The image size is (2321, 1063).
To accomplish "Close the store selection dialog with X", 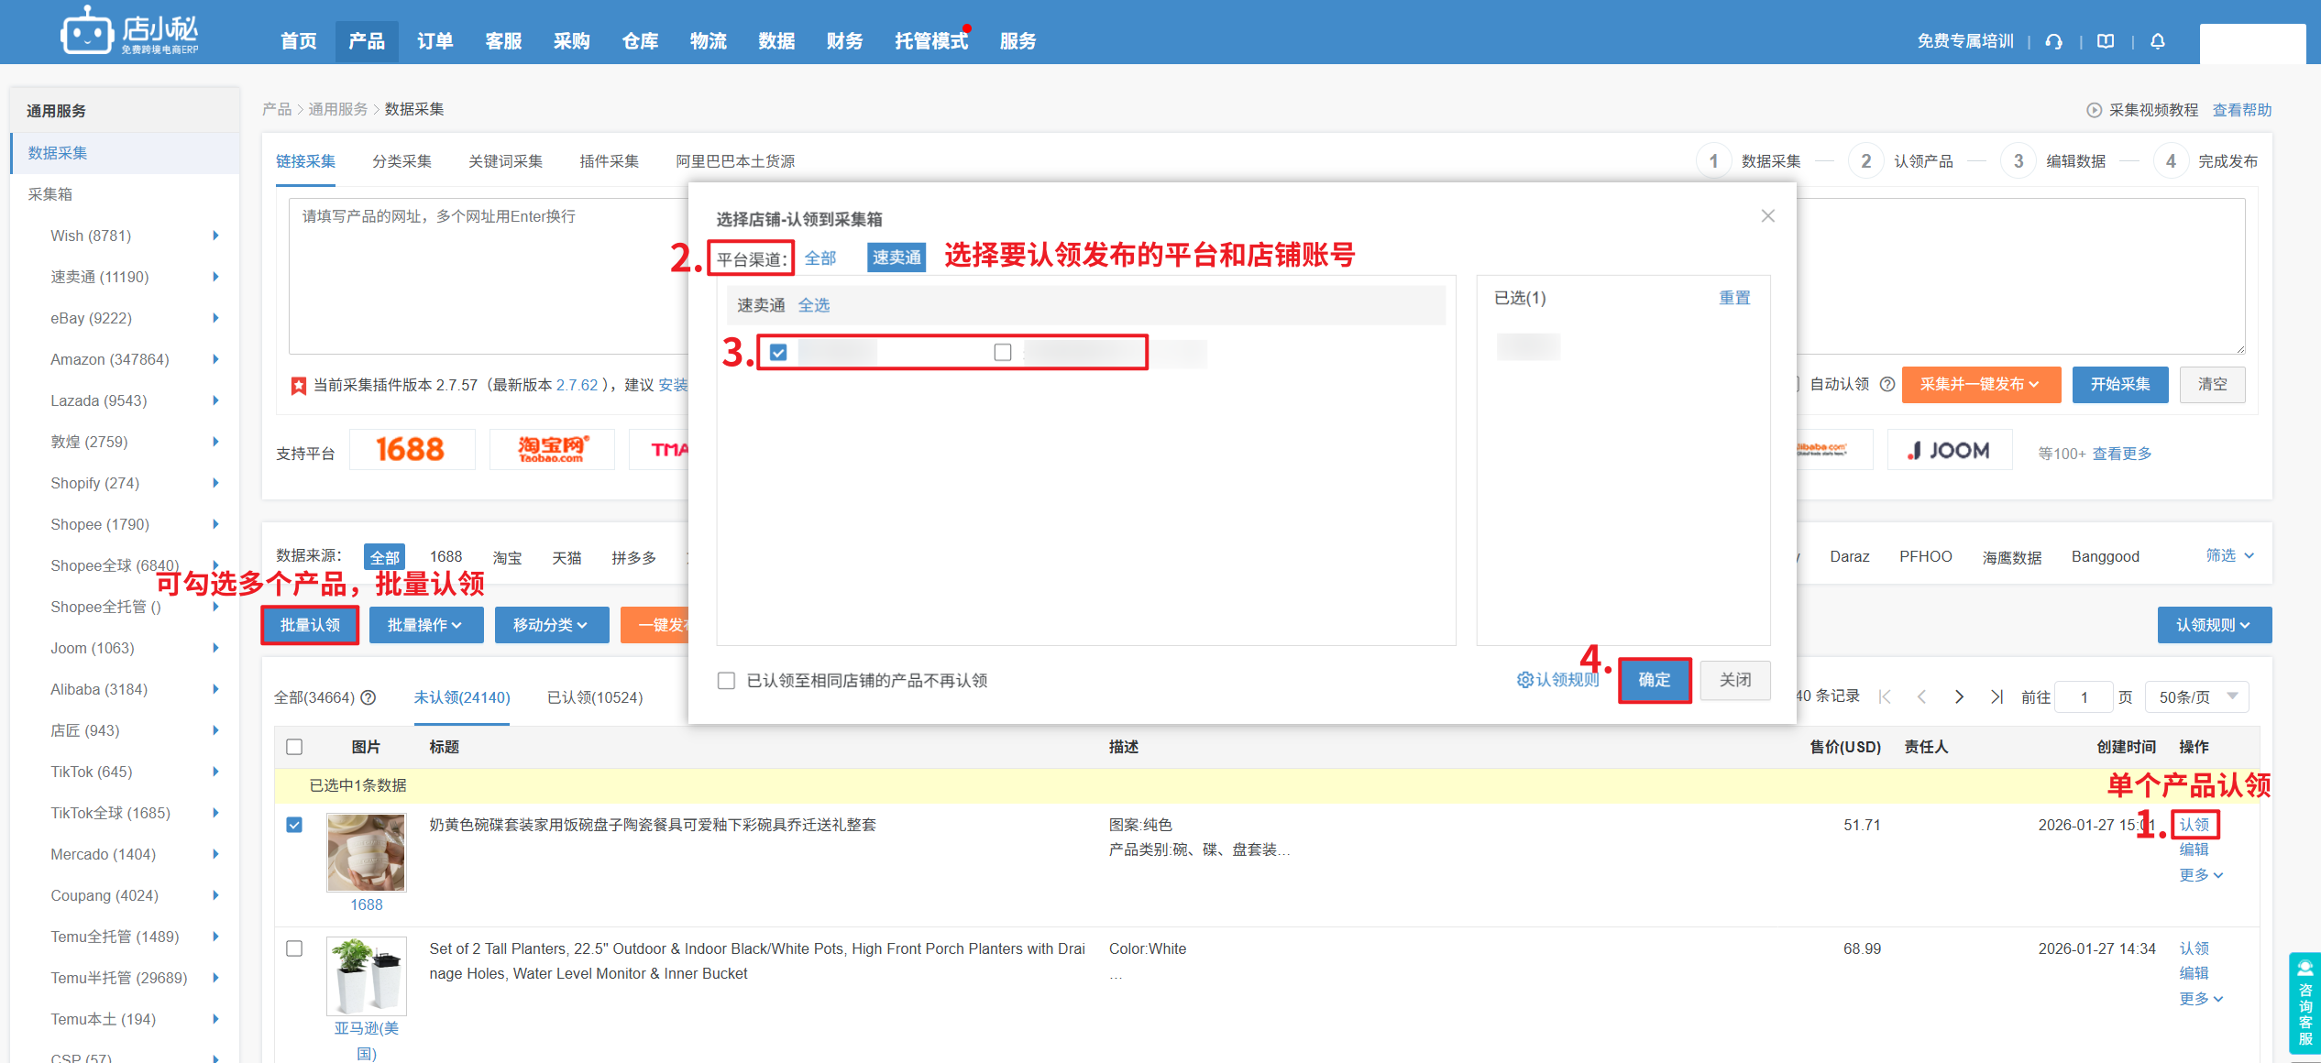I will [x=1767, y=216].
